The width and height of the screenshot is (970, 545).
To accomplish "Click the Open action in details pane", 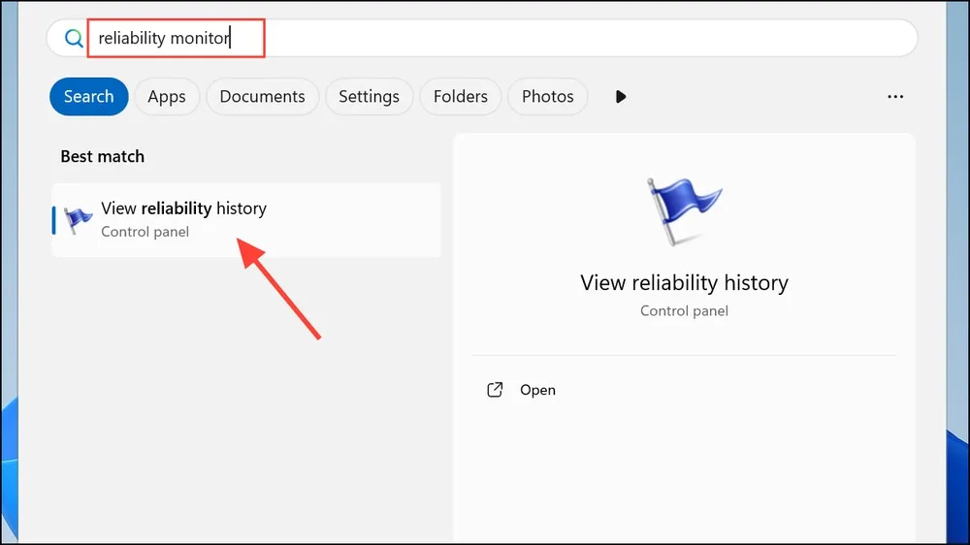I will pyautogui.click(x=537, y=390).
